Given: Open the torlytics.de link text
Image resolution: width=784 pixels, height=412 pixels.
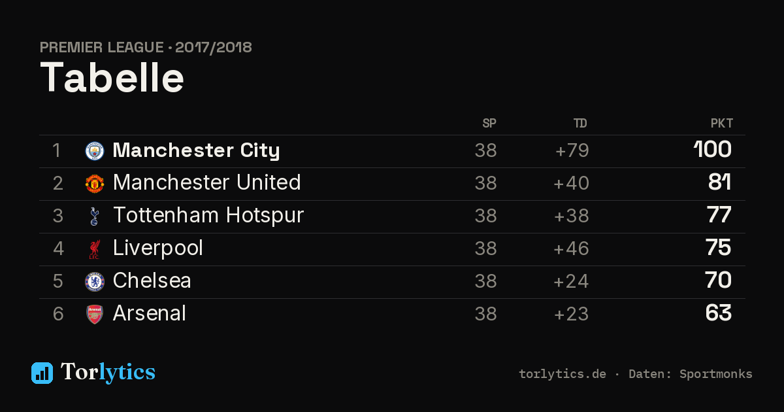Looking at the screenshot, I should 563,374.
